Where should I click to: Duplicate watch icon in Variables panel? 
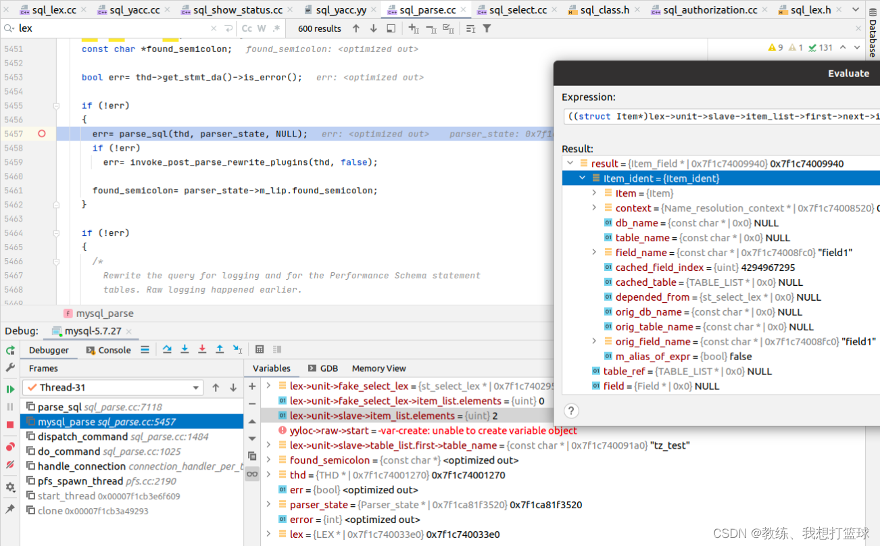pyautogui.click(x=252, y=456)
